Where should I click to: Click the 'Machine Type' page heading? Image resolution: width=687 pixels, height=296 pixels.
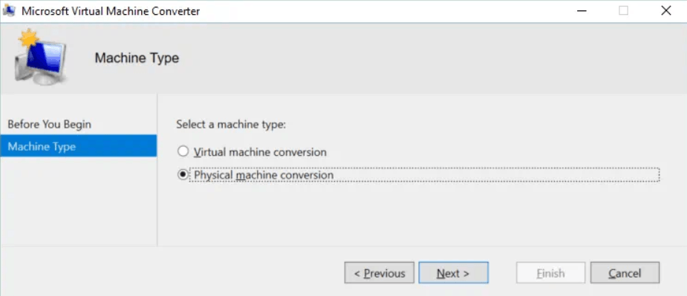click(x=137, y=58)
